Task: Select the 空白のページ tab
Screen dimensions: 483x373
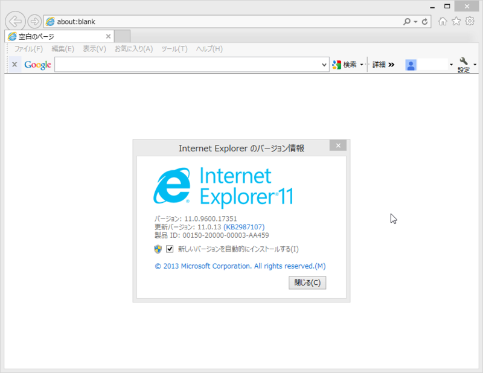Action: 59,37
